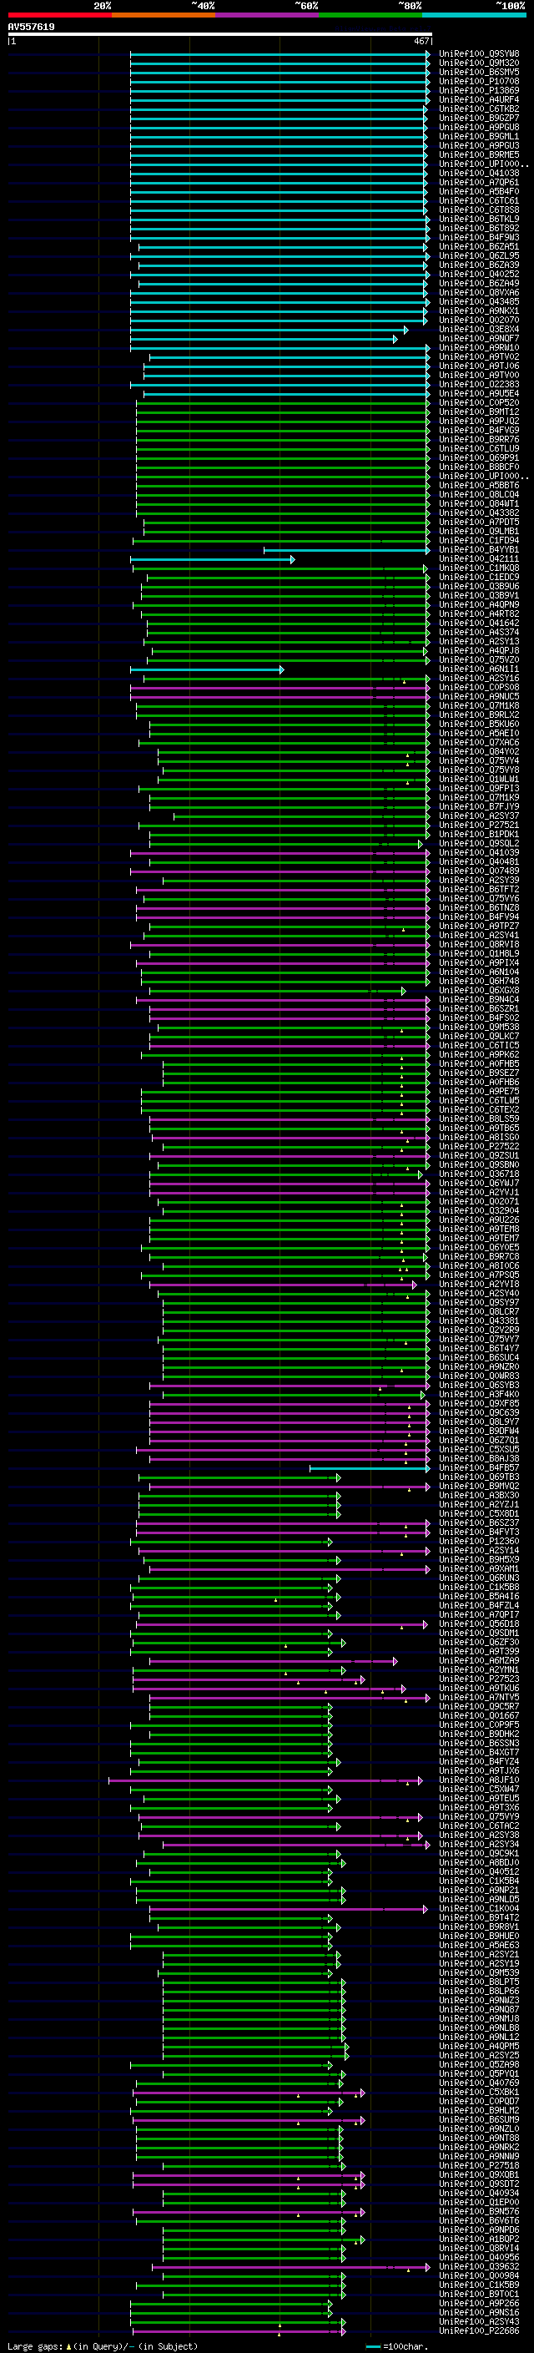Image resolution: width=534 pixels, height=2353 pixels.
Task: Select the UniRef100_Q41038 label
Action: 479,174
